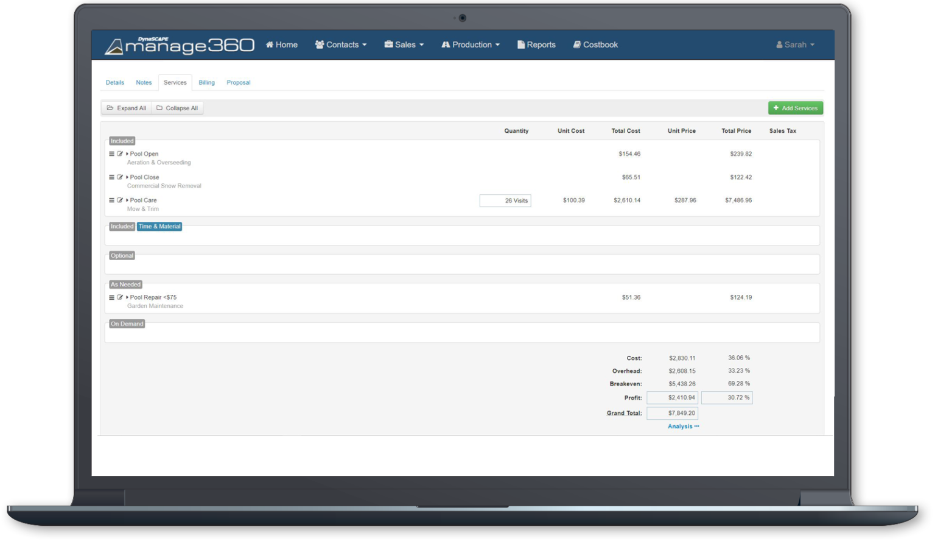Image resolution: width=935 pixels, height=541 pixels.
Task: Click the edit icon beside Pool Close
Action: (120, 177)
